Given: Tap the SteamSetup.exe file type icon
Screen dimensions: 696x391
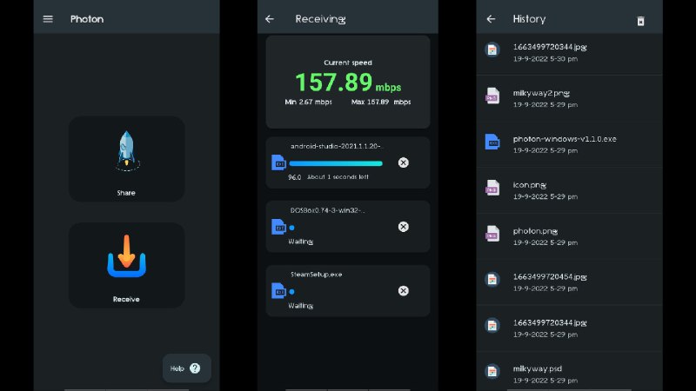Looking at the screenshot, I should (279, 291).
